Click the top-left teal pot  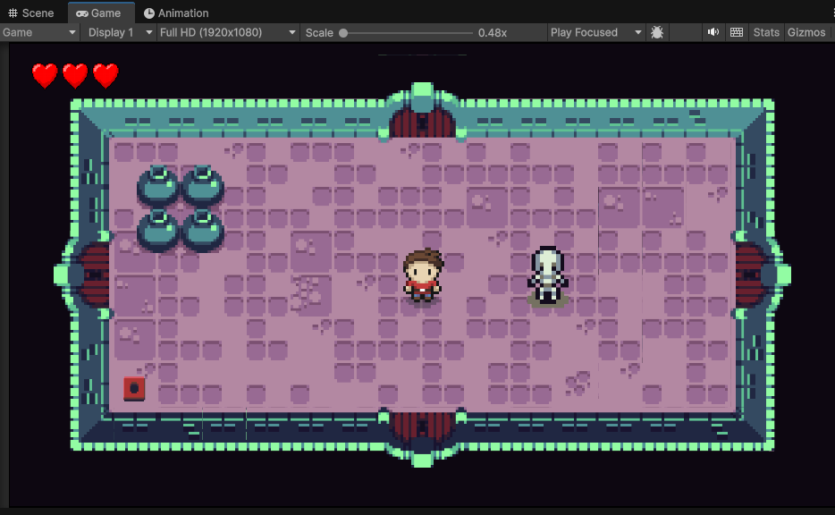point(158,186)
